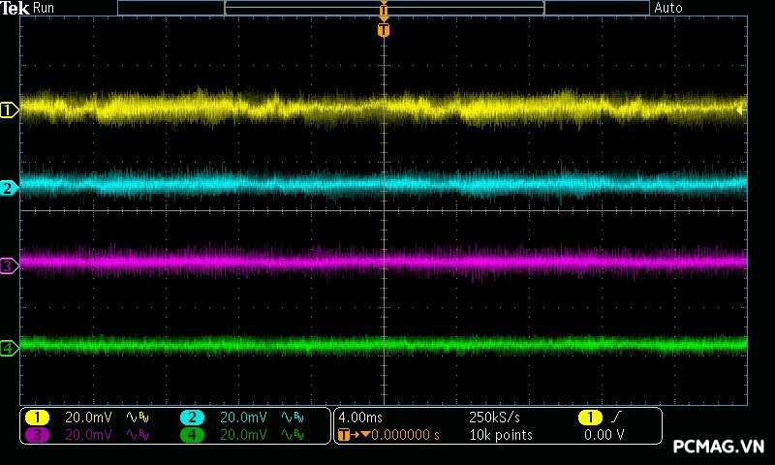The width and height of the screenshot is (775, 465).
Task: Click the Auto trigger mode label
Action: pos(668,8)
